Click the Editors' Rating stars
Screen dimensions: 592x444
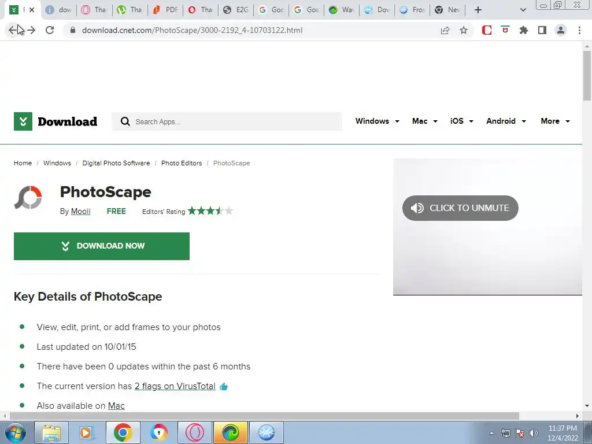(x=210, y=210)
